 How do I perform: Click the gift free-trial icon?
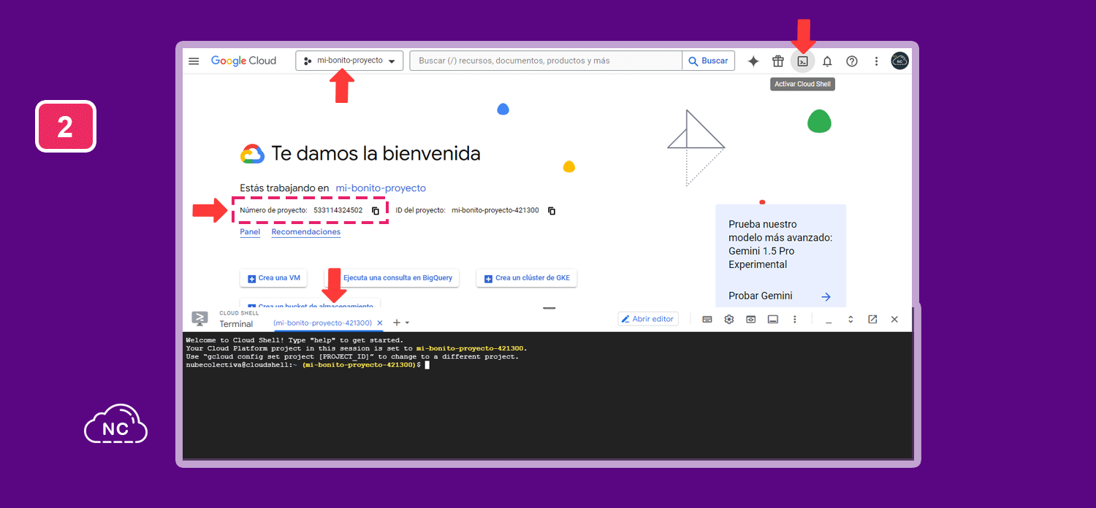pos(778,61)
